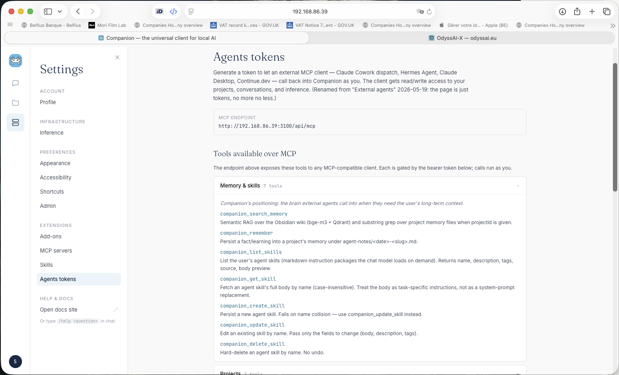Open the Admin settings page
Image resolution: width=619 pixels, height=375 pixels.
click(x=79, y=206)
